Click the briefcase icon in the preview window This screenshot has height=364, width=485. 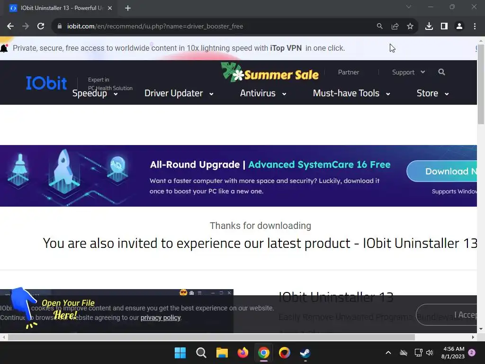(x=192, y=293)
